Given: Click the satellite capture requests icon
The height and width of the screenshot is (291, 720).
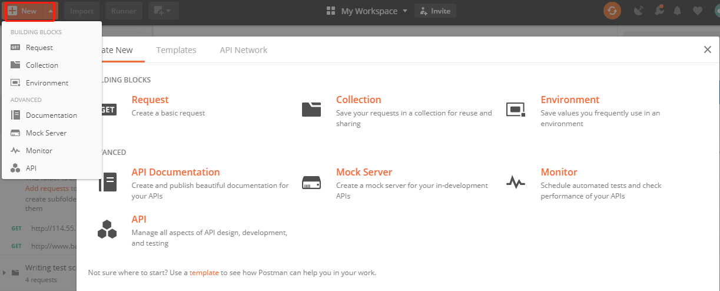Looking at the screenshot, I should [x=639, y=11].
